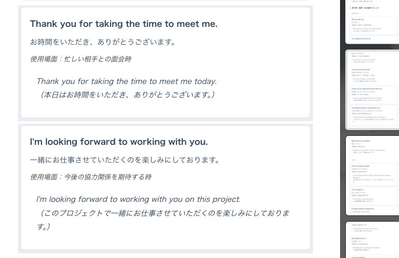Screen dimensions: 399x258
Task: Select thumbnail starting with 'Welcome to our company'
Action: [372, 175]
